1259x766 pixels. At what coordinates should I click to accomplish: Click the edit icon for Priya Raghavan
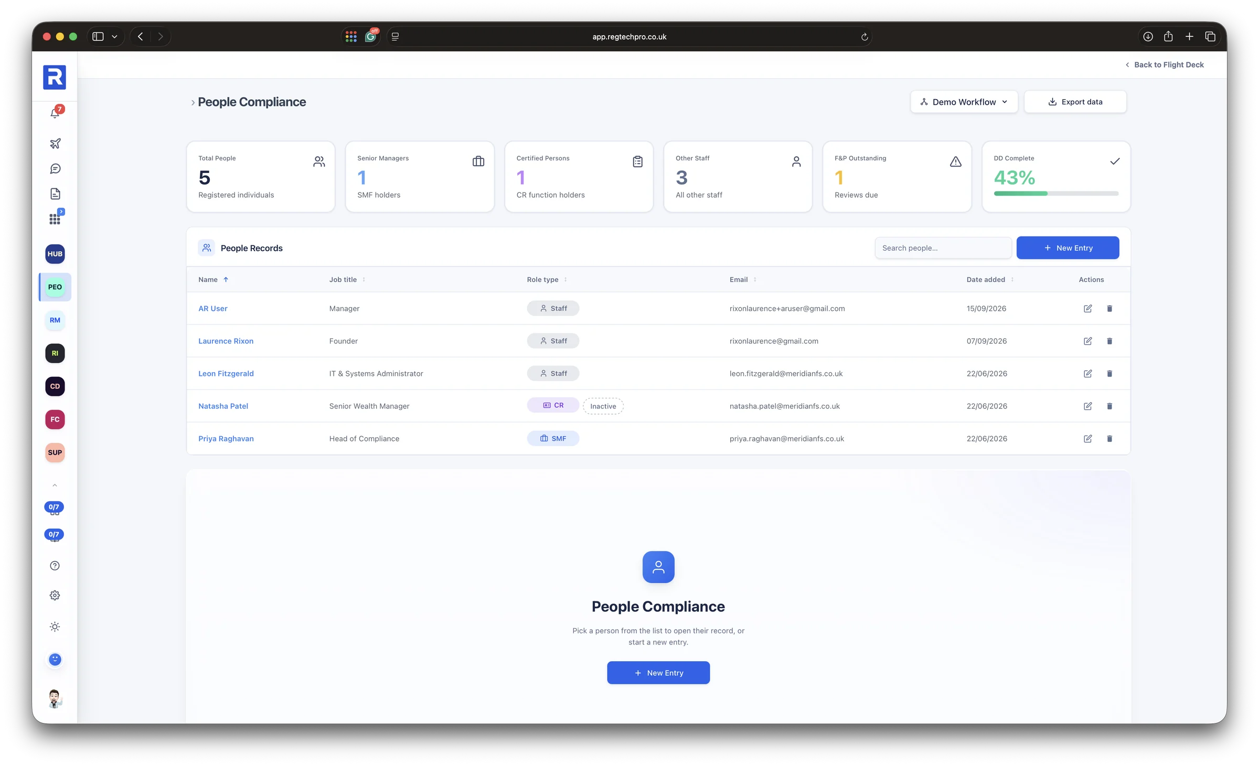1087,438
